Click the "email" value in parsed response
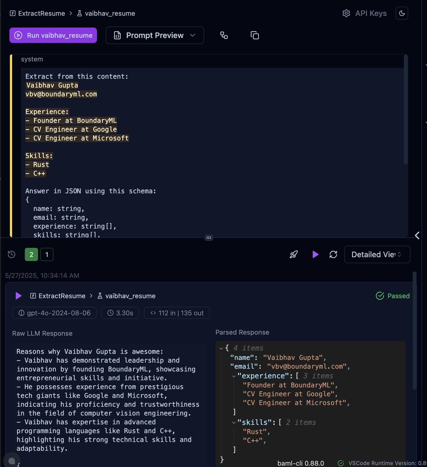Image resolution: width=427 pixels, height=467 pixels. tap(307, 367)
